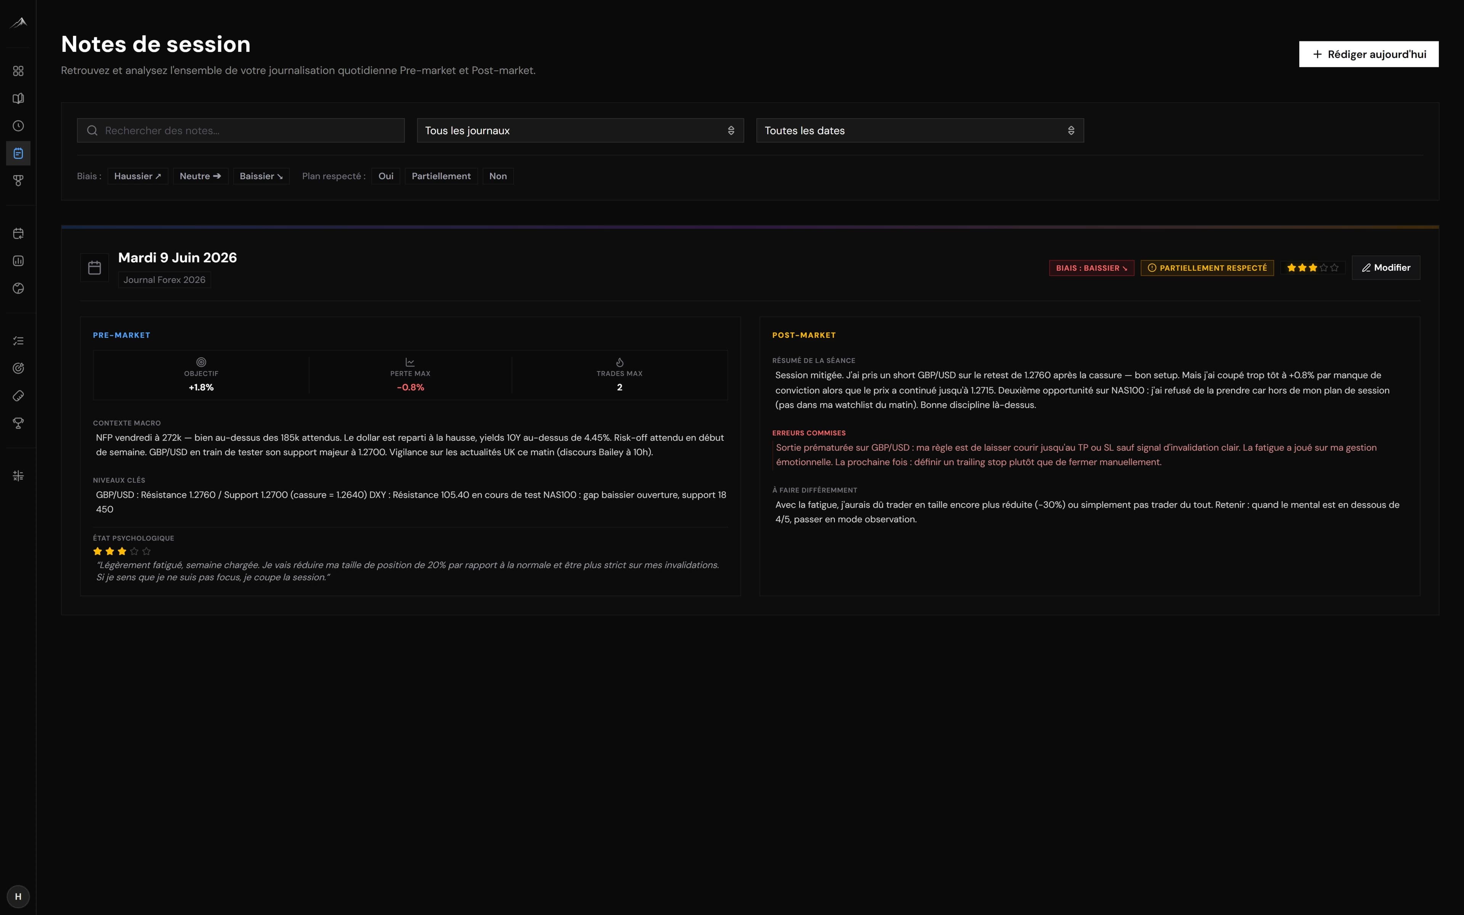The image size is (1464, 915).
Task: Click the Notes de session page title
Action: [156, 44]
